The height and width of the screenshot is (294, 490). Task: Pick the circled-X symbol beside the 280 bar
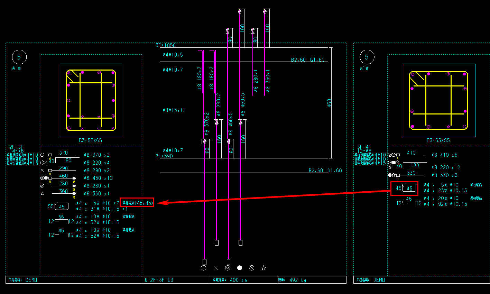point(42,186)
